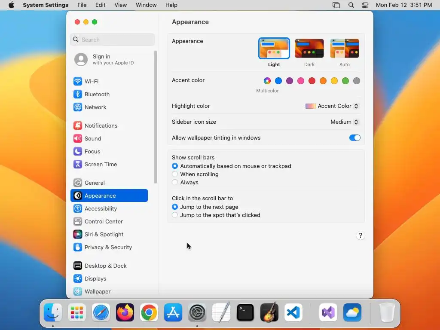The width and height of the screenshot is (440, 330).
Task: Open Wi-Fi settings in sidebar
Action: tap(109, 81)
